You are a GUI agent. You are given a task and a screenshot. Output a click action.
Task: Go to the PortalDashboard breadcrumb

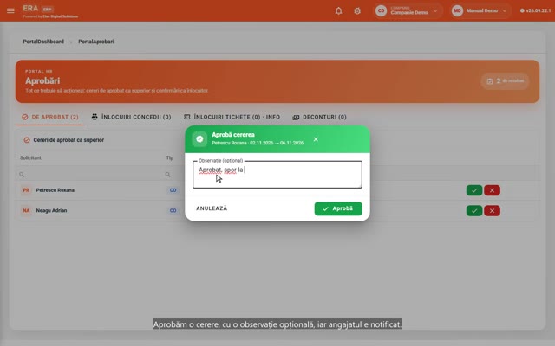tap(43, 42)
